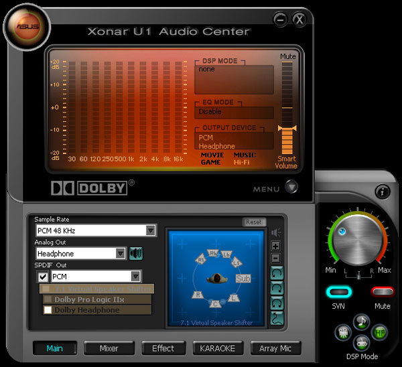Select MOVIE smart volume mode
Viewport: 402px width, 367px height.
212,155
